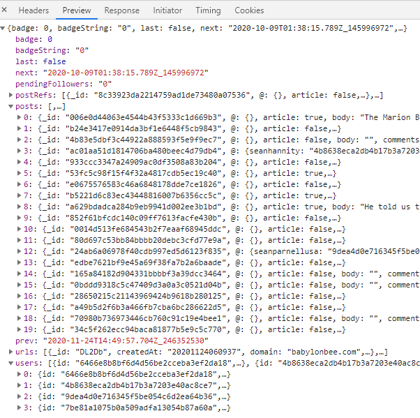Viewport: 420px width, 418px height.
Task: Expand post 13 with id edbe7621
Action: point(20,262)
